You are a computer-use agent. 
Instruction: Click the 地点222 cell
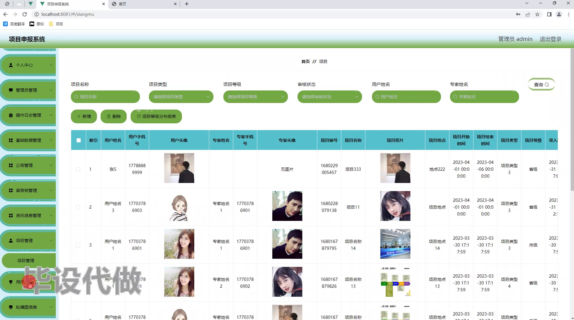tap(437, 169)
